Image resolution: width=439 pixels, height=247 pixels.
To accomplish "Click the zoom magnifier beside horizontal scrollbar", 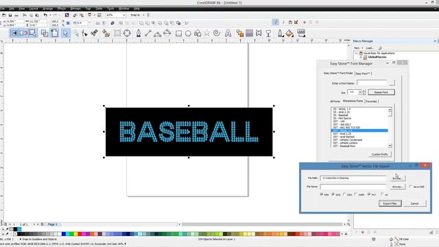I will pyautogui.click(x=348, y=224).
